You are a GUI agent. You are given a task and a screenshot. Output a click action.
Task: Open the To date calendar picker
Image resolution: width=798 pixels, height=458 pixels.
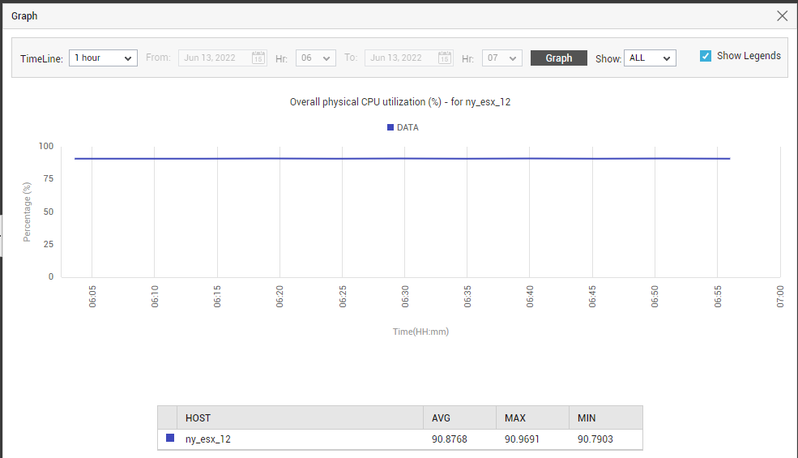pos(444,58)
